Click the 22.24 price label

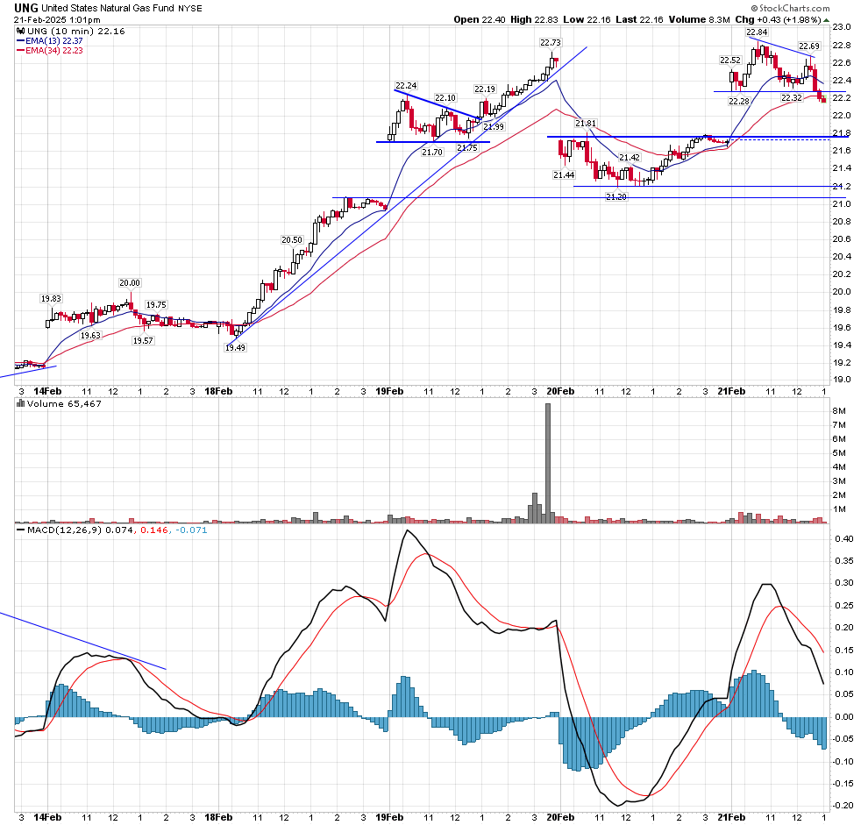point(406,85)
